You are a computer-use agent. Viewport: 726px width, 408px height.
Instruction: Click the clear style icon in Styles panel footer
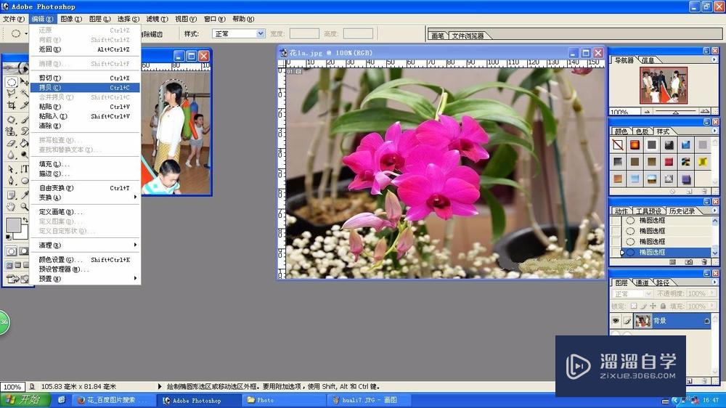coord(672,191)
